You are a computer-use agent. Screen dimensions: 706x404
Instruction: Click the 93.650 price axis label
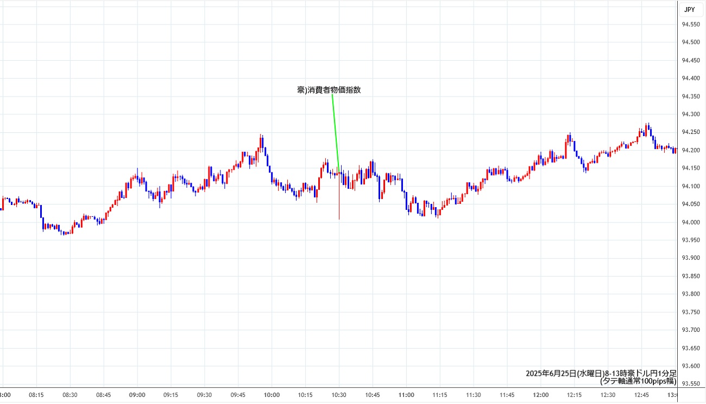click(x=691, y=348)
